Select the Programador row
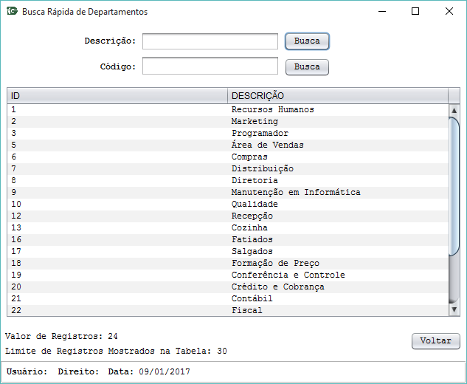Image resolution: width=467 pixels, height=384 pixels. pyautogui.click(x=228, y=133)
